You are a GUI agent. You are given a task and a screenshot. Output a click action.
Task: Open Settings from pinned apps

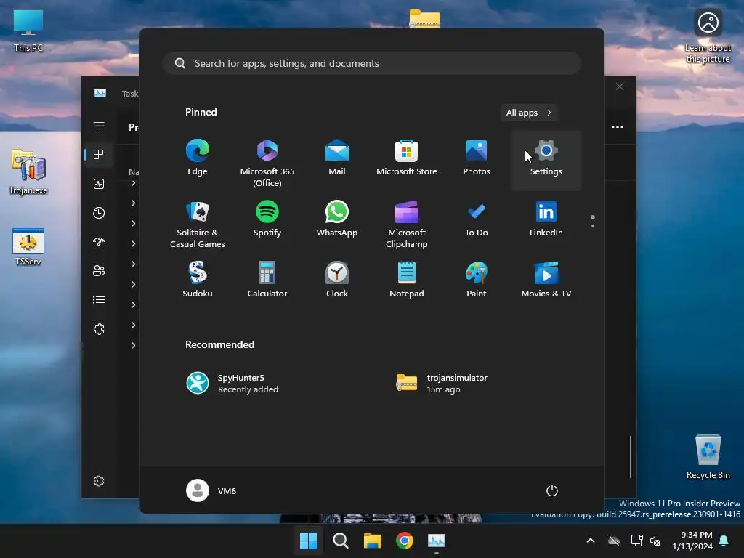coord(546,161)
